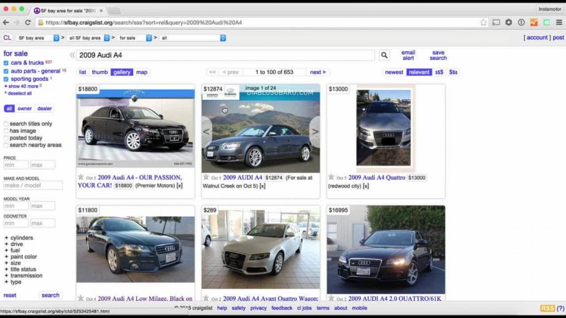Hide the Premier Motors listing with [x]
This screenshot has height=318, width=566.
coord(180,186)
